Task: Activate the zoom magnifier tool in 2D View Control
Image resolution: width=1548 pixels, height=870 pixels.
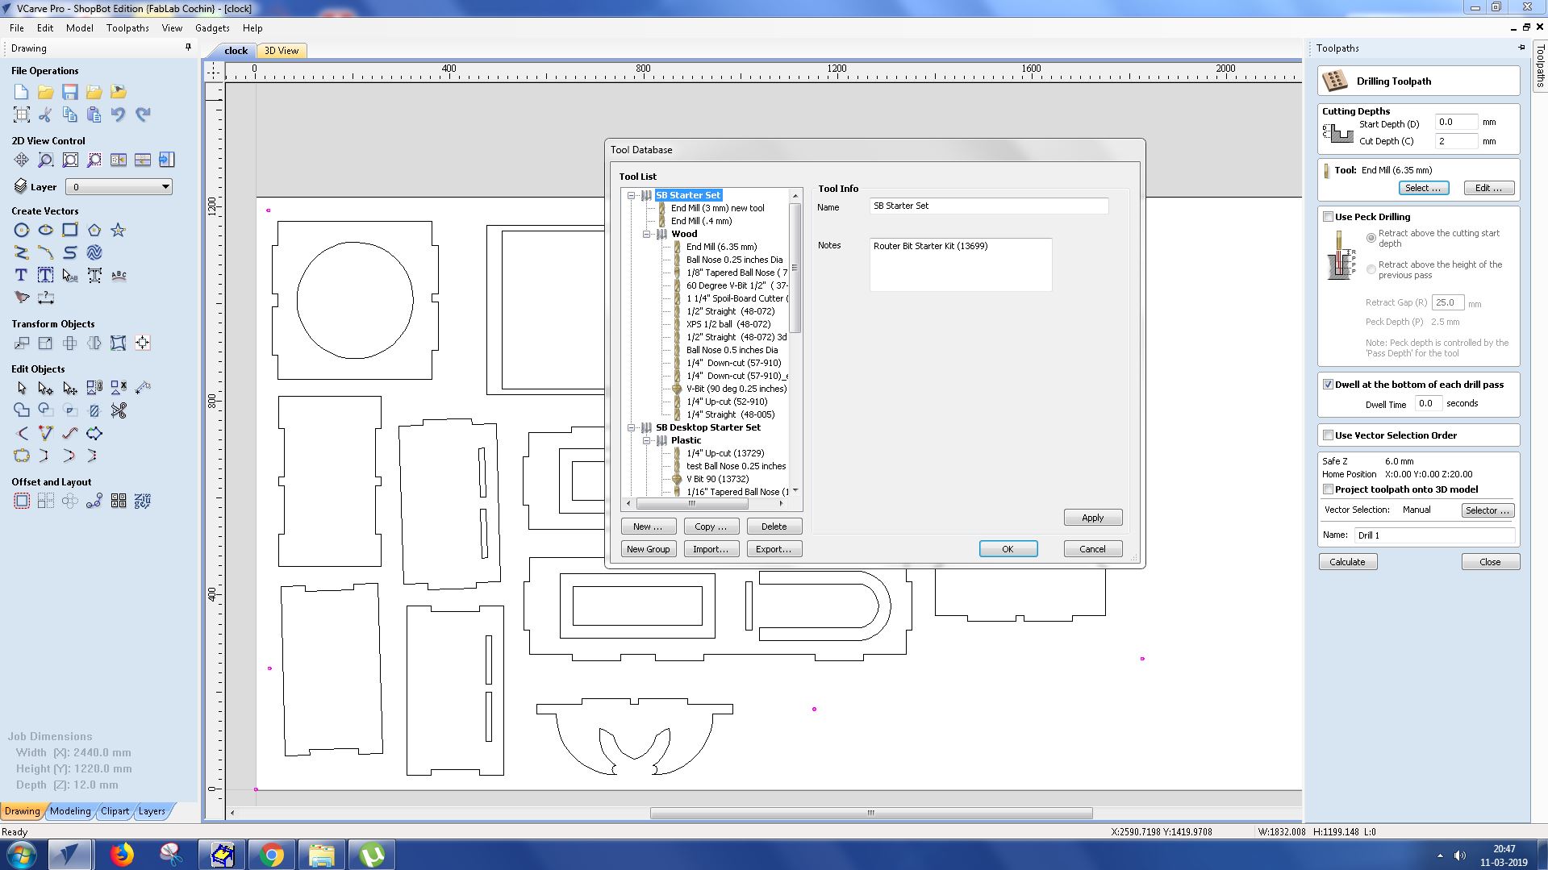Action: pyautogui.click(x=46, y=160)
